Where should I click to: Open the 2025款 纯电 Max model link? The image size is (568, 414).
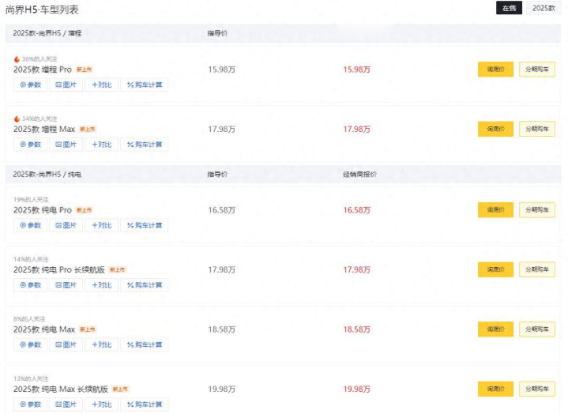[44, 329]
